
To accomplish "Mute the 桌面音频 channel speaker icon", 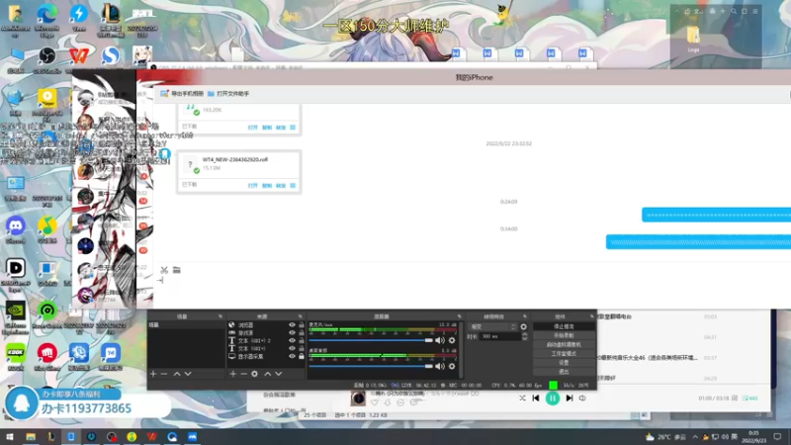I will point(440,366).
